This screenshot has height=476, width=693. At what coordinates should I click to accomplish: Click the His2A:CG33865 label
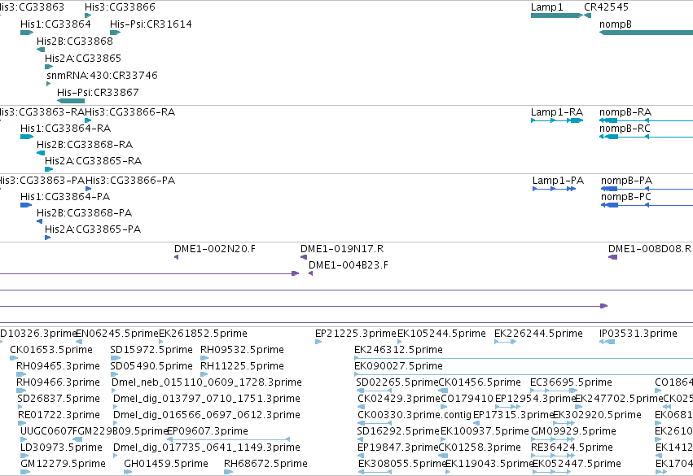coord(82,59)
